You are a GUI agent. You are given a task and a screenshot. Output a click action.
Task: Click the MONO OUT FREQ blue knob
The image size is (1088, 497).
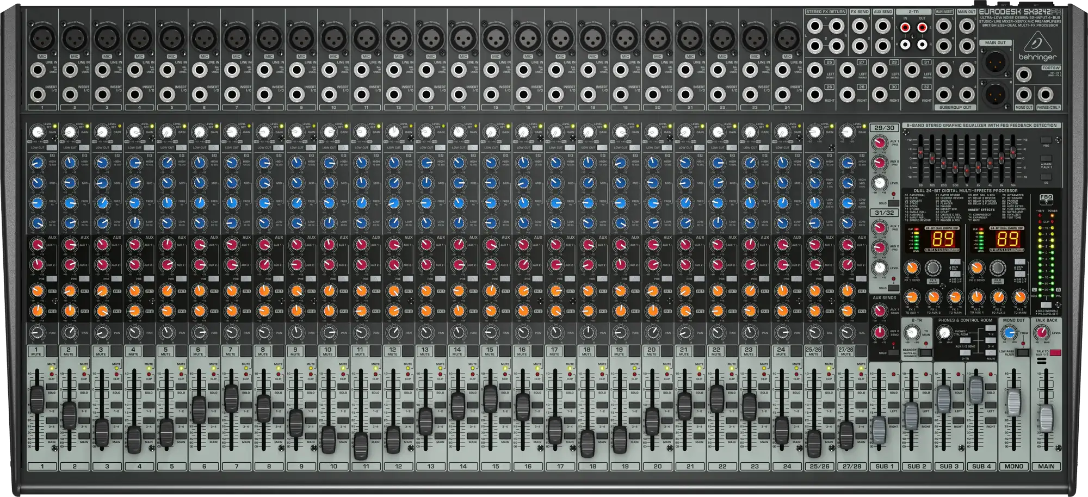coord(1009,333)
